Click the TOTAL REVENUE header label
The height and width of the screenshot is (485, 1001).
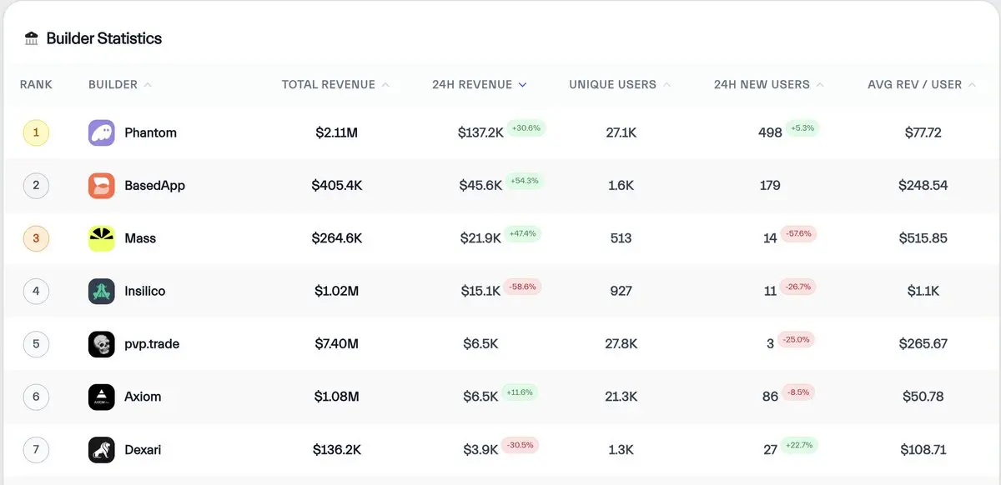[x=329, y=84]
